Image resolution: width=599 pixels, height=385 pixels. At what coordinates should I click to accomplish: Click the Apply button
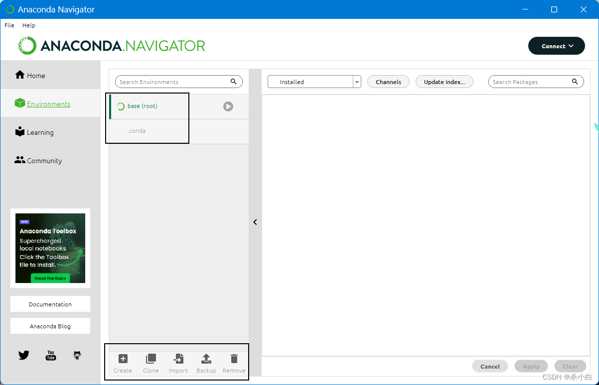pos(531,366)
